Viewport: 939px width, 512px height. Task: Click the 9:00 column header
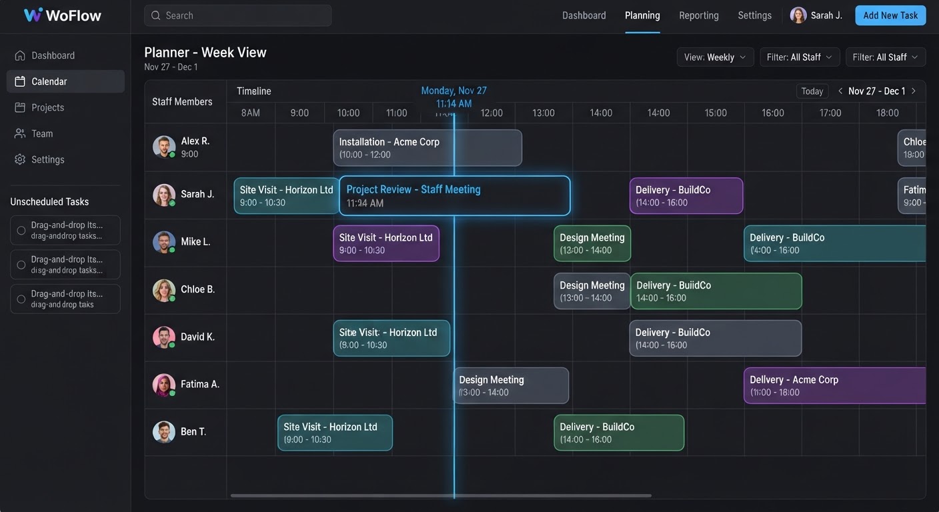[x=299, y=113]
